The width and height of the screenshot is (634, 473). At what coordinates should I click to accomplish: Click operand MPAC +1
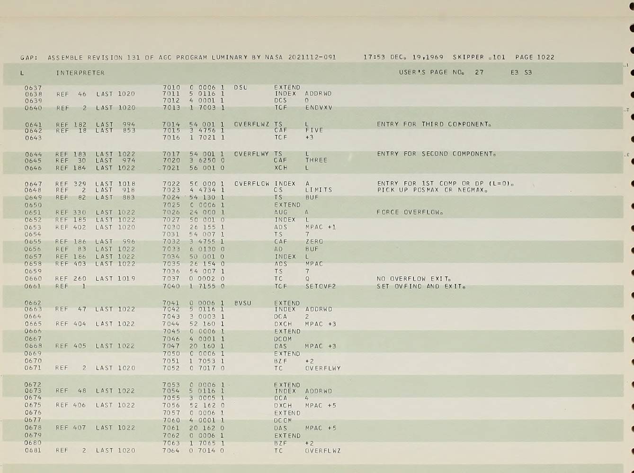tap(321, 227)
